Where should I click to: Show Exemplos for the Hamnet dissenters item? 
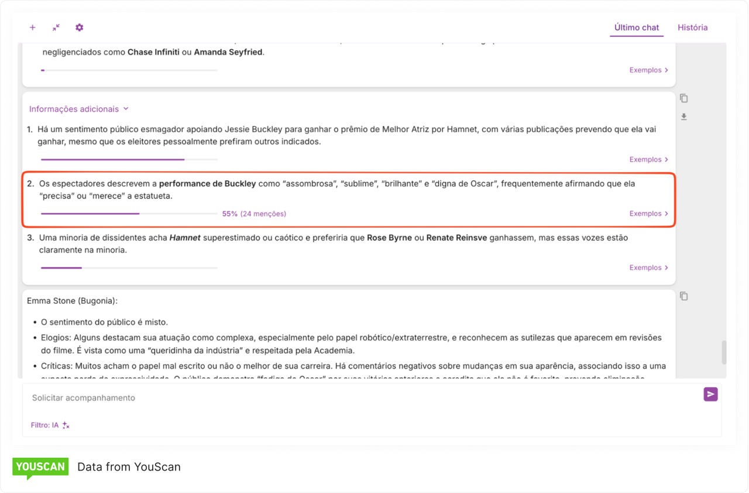(x=648, y=268)
